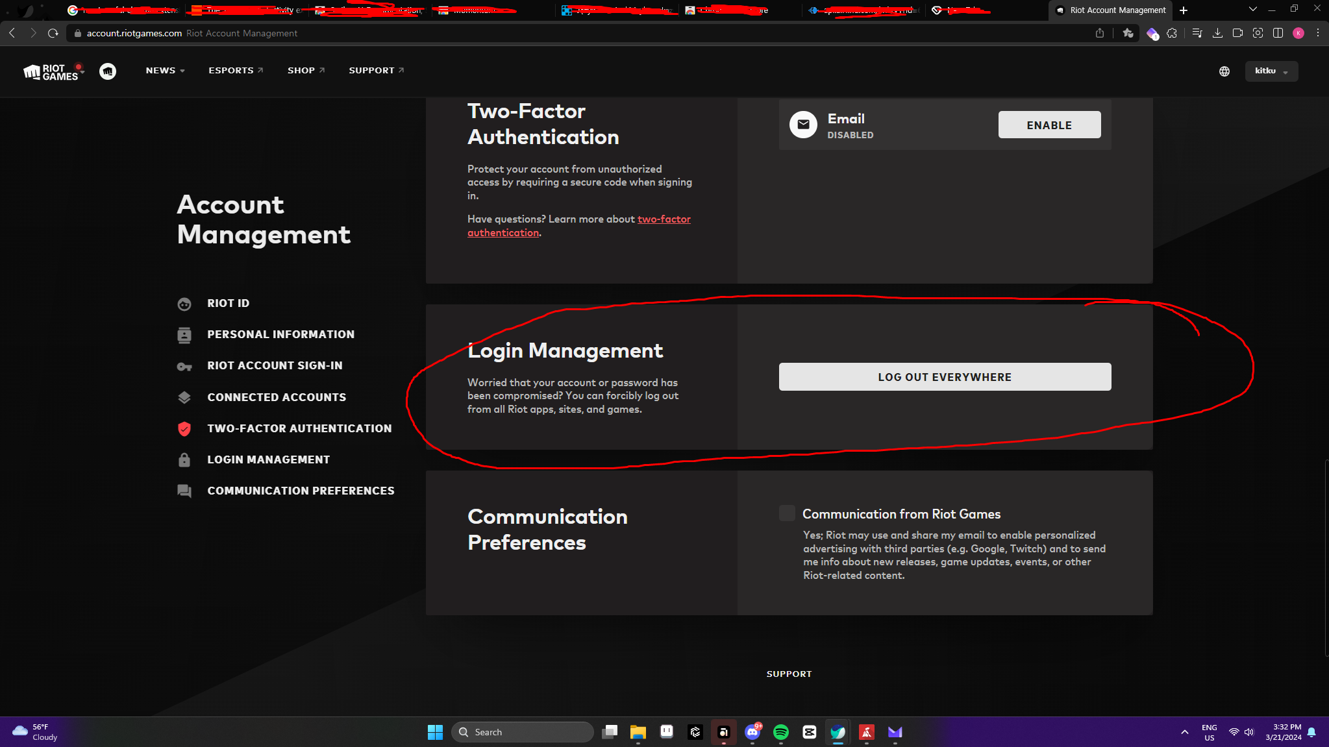The image size is (1329, 747).
Task: Open the browser Downloads icon in the toolbar
Action: coord(1216,33)
